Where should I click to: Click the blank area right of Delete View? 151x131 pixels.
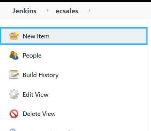tap(101, 114)
